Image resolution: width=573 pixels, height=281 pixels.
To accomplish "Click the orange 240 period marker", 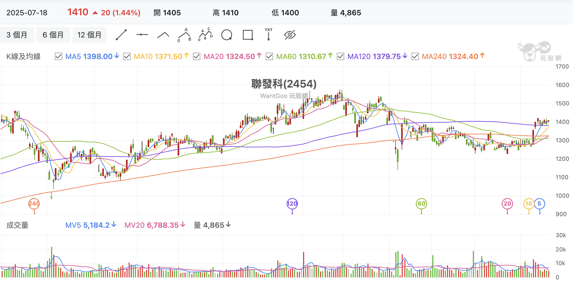I will [34, 204].
